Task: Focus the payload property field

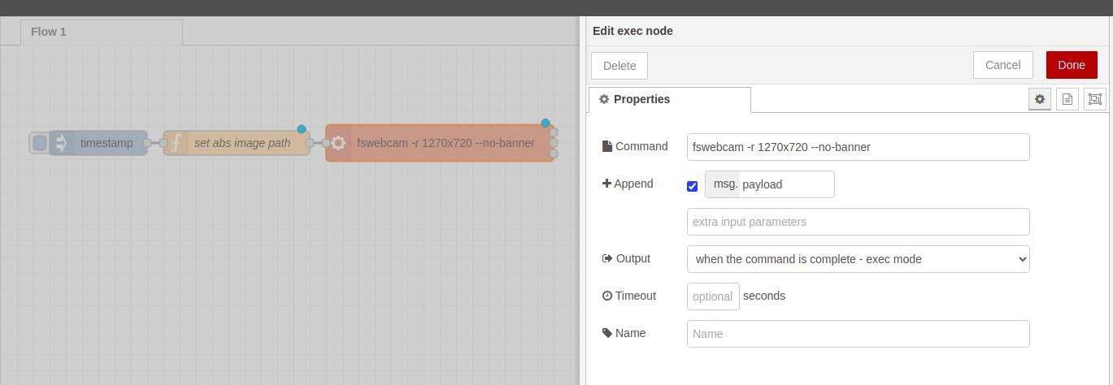Action: tap(786, 184)
